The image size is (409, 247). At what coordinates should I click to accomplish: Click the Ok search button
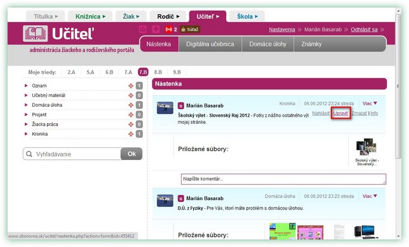click(131, 154)
